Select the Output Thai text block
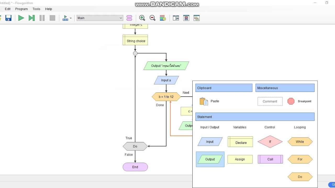Image resolution: width=335 pixels, height=188 pixels. 166,66
